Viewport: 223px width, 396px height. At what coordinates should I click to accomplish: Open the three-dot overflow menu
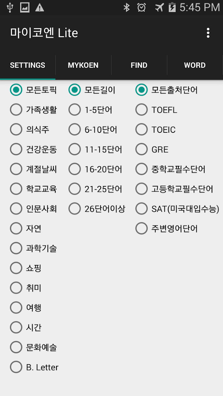coord(208,33)
